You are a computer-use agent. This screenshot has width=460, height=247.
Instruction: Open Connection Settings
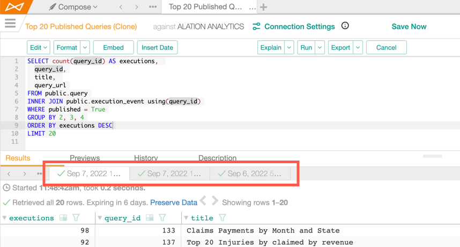tap(294, 26)
